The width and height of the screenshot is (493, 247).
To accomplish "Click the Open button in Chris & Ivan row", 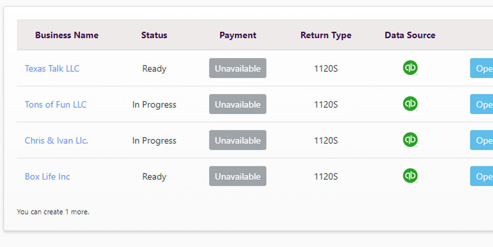I will pyautogui.click(x=482, y=140).
